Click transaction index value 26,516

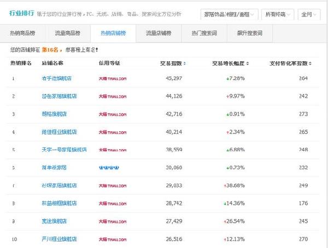(174, 239)
